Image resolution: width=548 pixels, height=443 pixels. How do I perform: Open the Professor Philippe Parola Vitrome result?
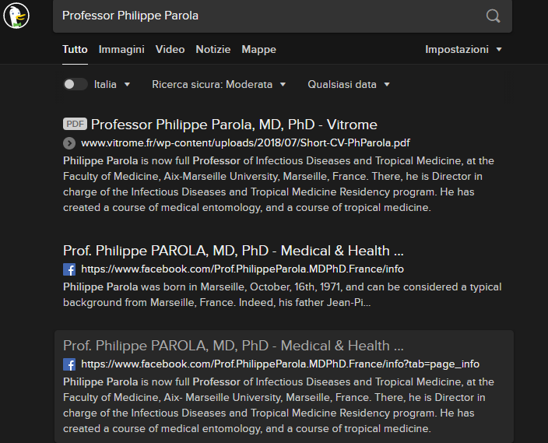pyautogui.click(x=234, y=125)
